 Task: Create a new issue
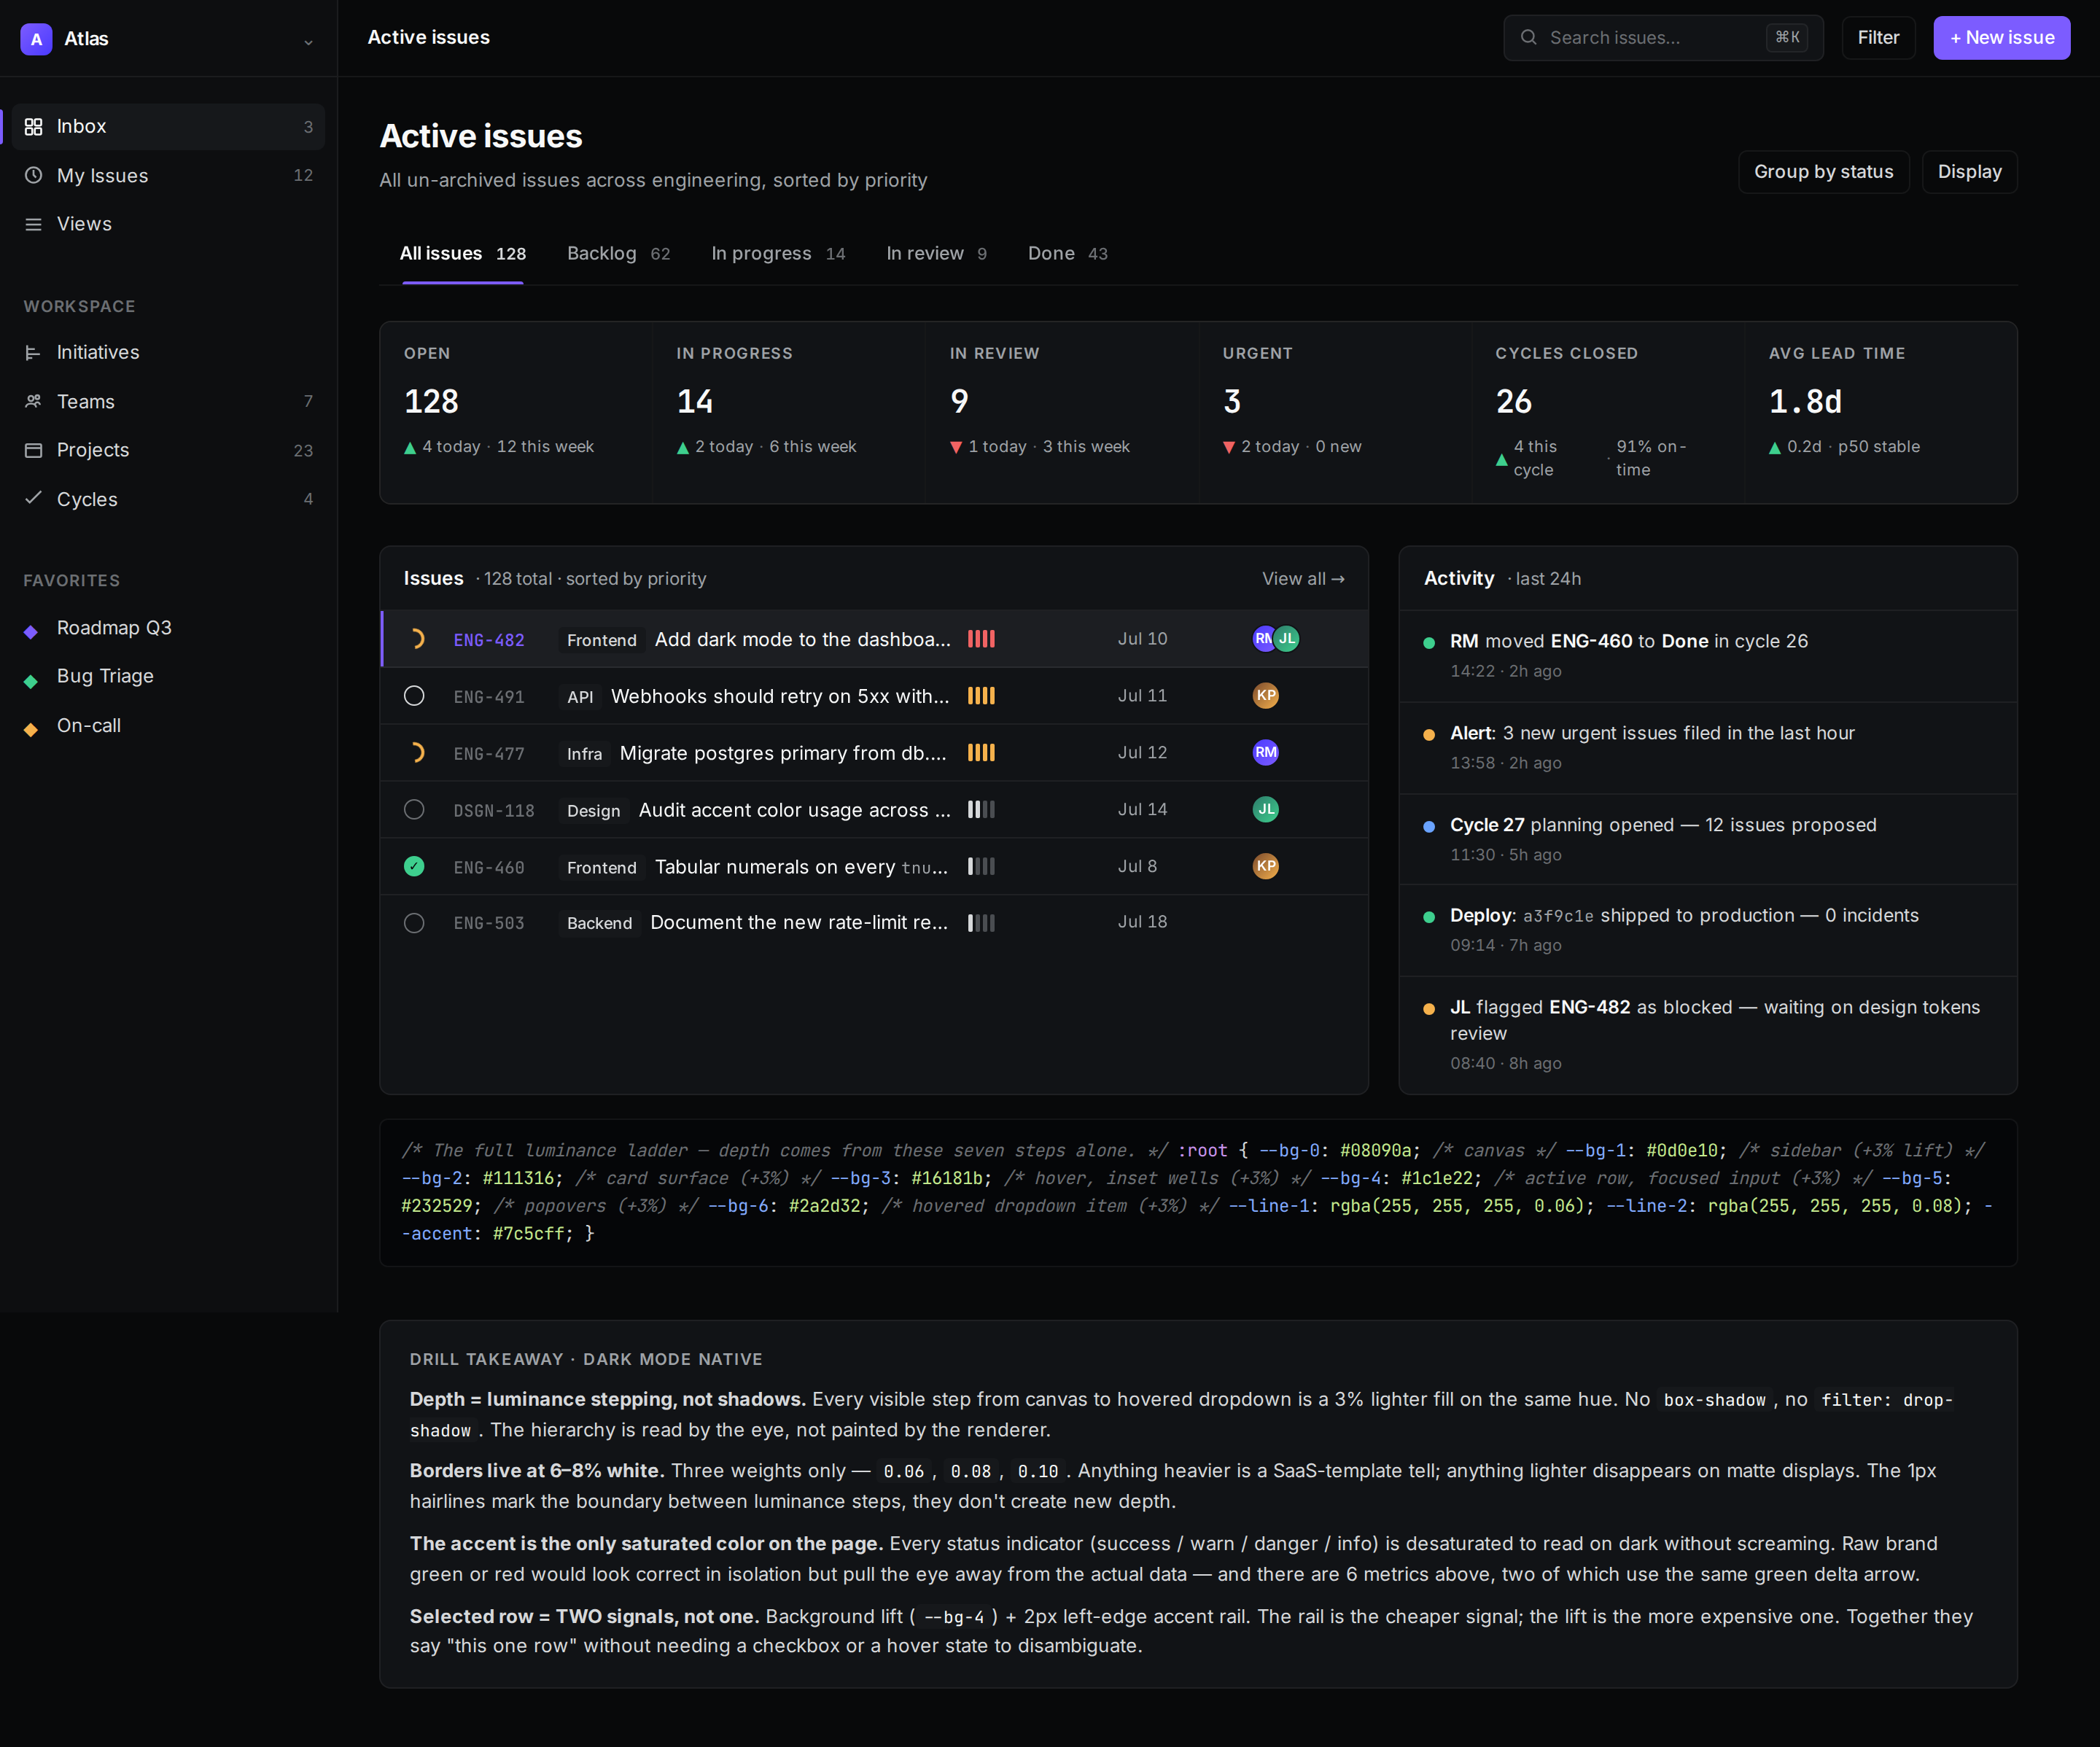tap(2001, 38)
